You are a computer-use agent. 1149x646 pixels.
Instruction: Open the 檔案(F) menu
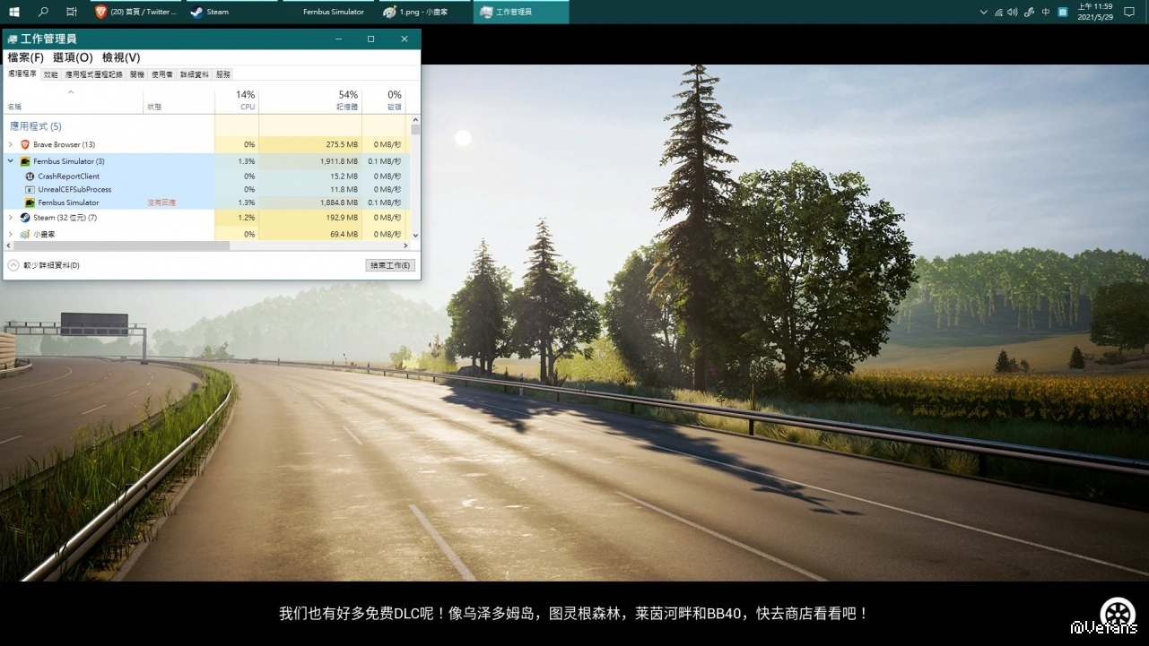(x=25, y=57)
